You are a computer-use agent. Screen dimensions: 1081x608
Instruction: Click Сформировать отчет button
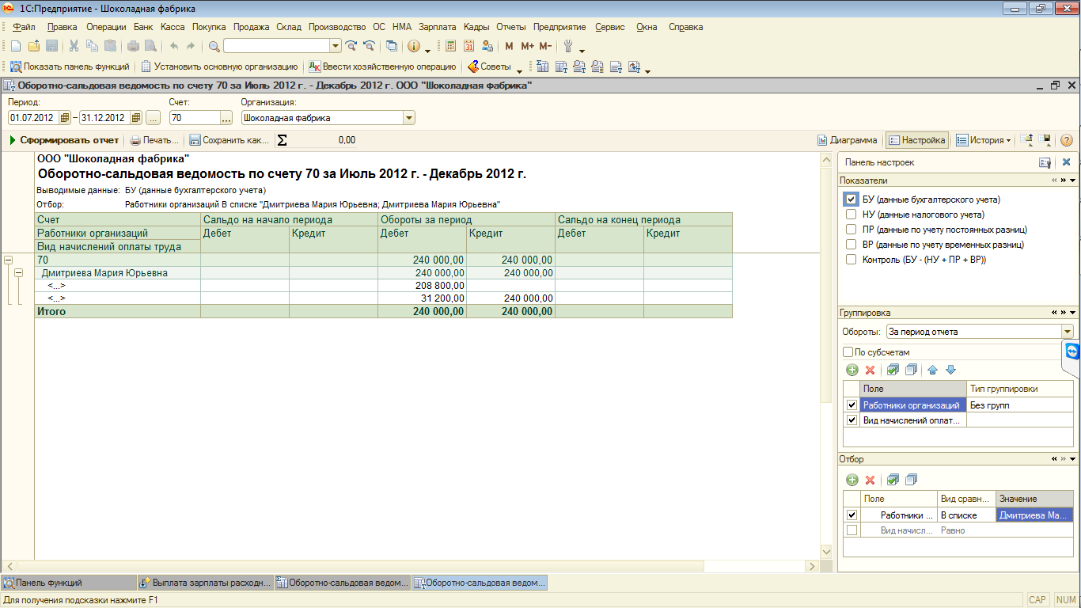[64, 140]
